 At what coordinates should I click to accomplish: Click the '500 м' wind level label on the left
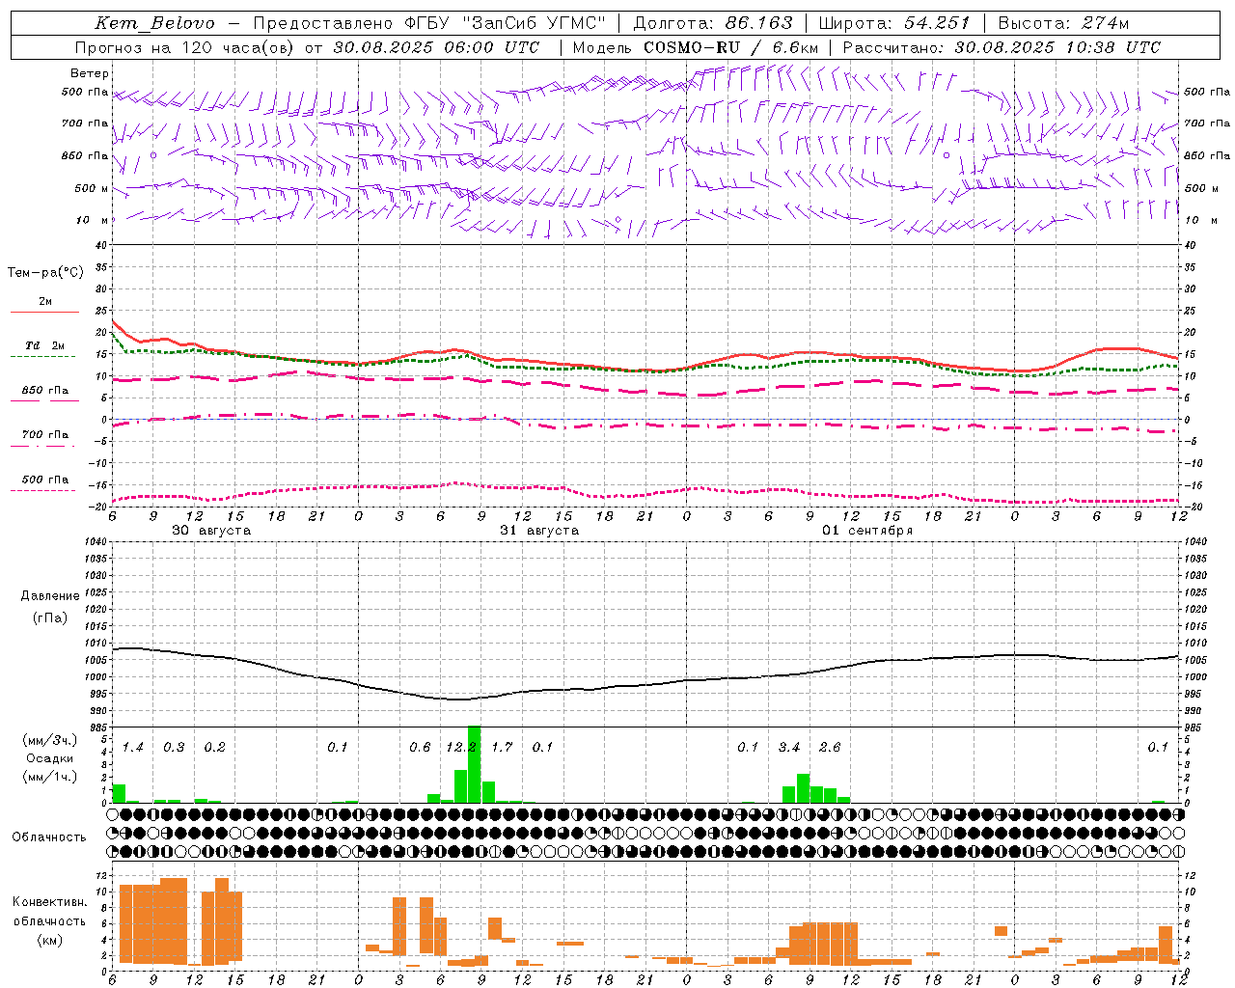(x=92, y=188)
